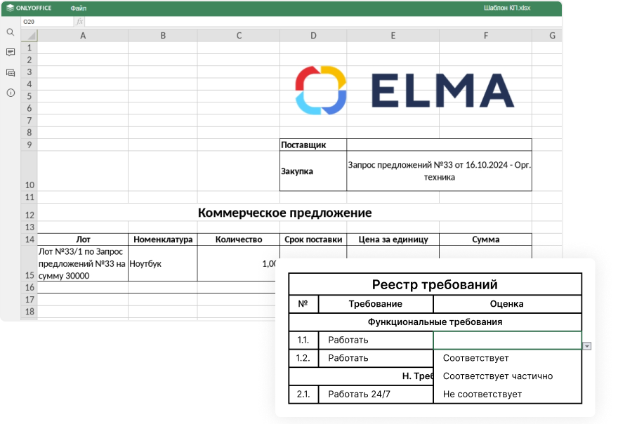Click the 'Лот №33/1 по Запрос предложений' cell

(x=83, y=263)
